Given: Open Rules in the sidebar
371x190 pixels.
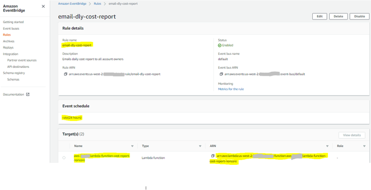Looking at the screenshot, I should point(7,35).
